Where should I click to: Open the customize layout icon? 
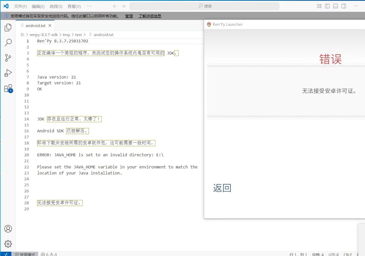point(319,6)
